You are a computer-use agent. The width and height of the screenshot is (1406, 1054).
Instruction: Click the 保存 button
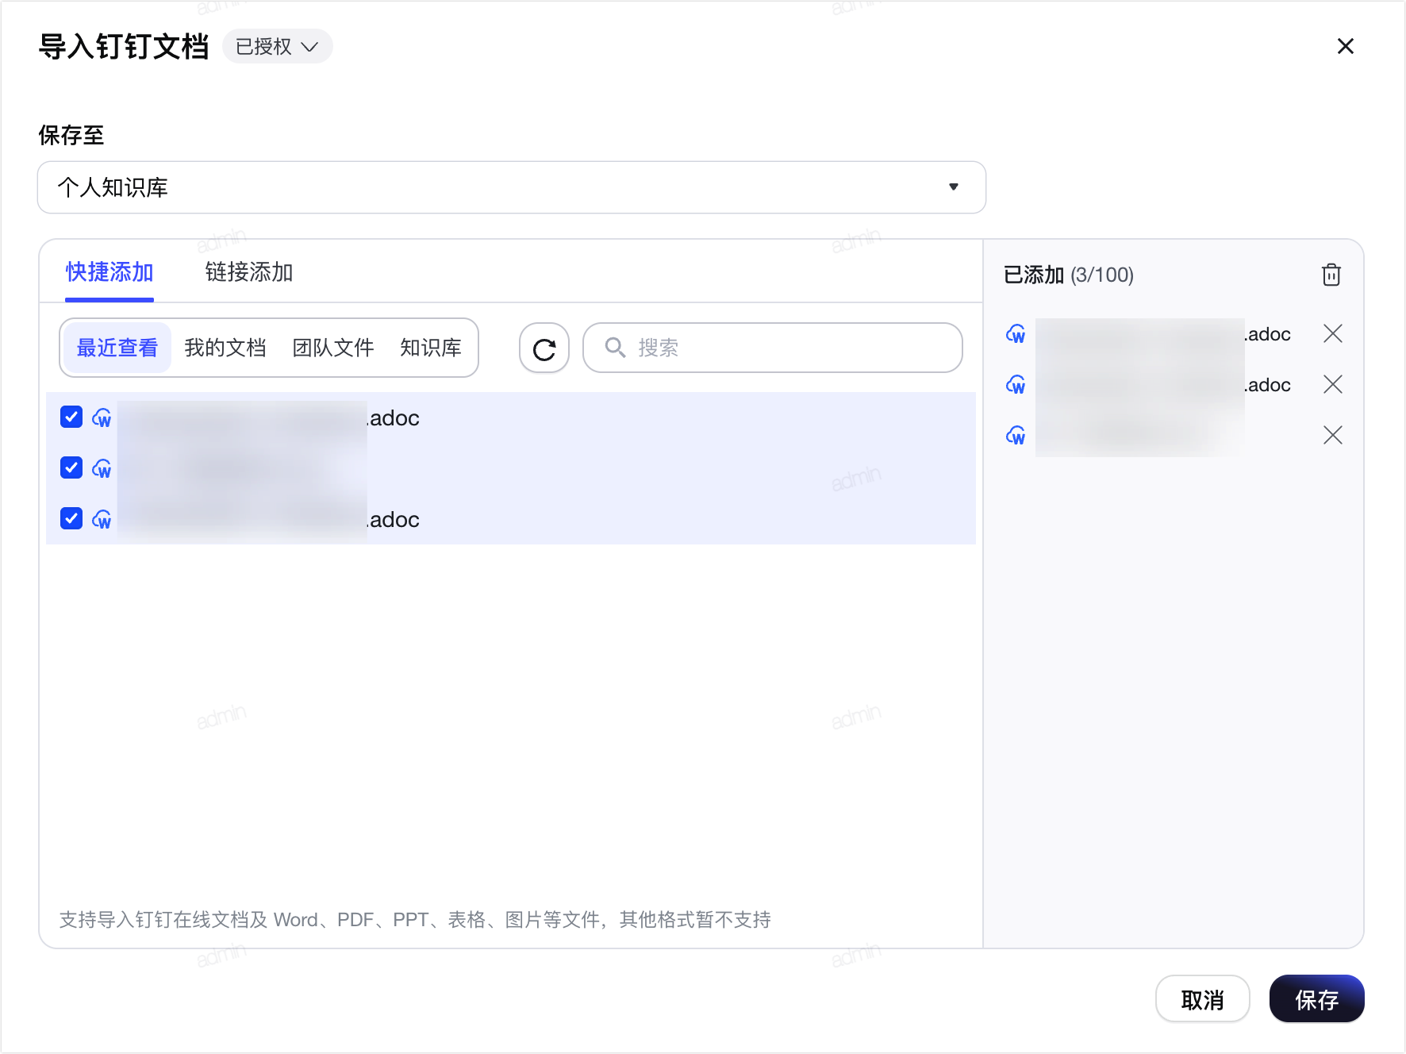1317,999
